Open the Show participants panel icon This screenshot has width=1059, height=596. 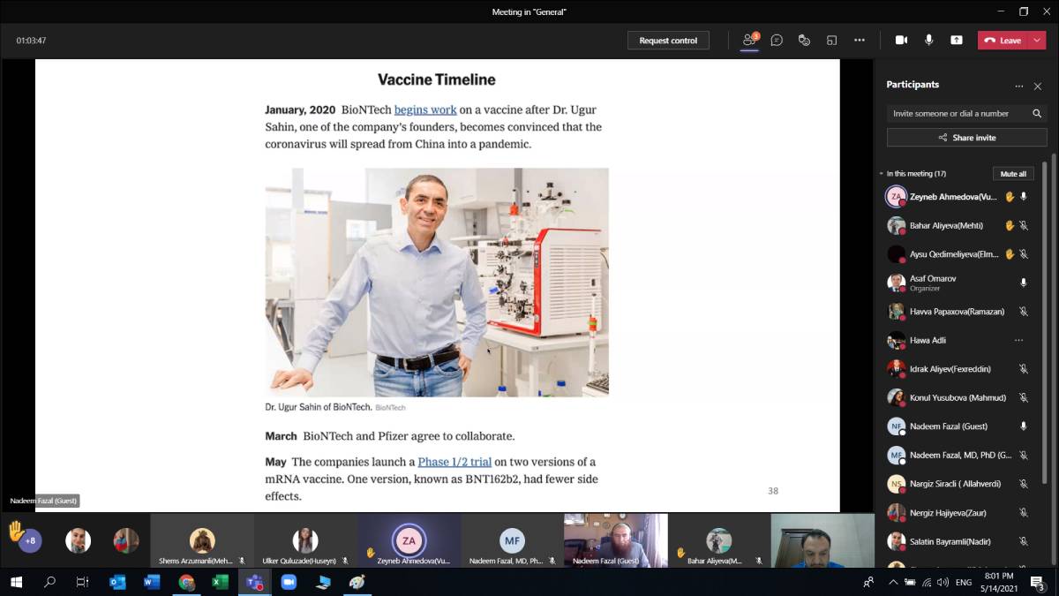[x=750, y=40]
